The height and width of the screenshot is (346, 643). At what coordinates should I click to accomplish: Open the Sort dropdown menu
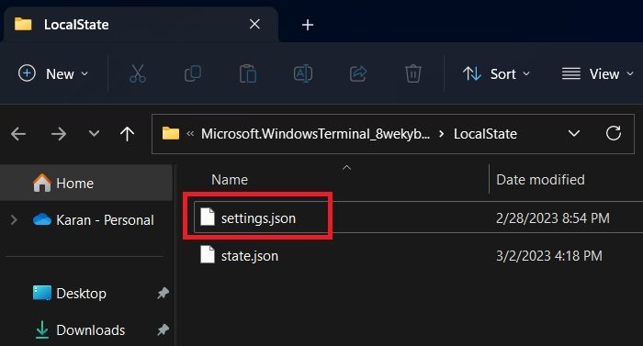[496, 73]
